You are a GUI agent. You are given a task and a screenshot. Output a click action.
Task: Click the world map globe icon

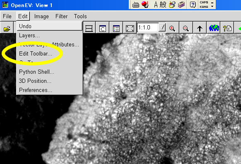214,28
